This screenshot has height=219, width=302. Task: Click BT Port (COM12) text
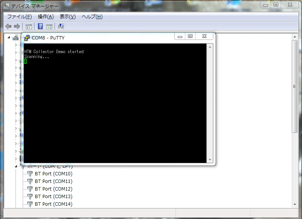[x=53, y=189]
